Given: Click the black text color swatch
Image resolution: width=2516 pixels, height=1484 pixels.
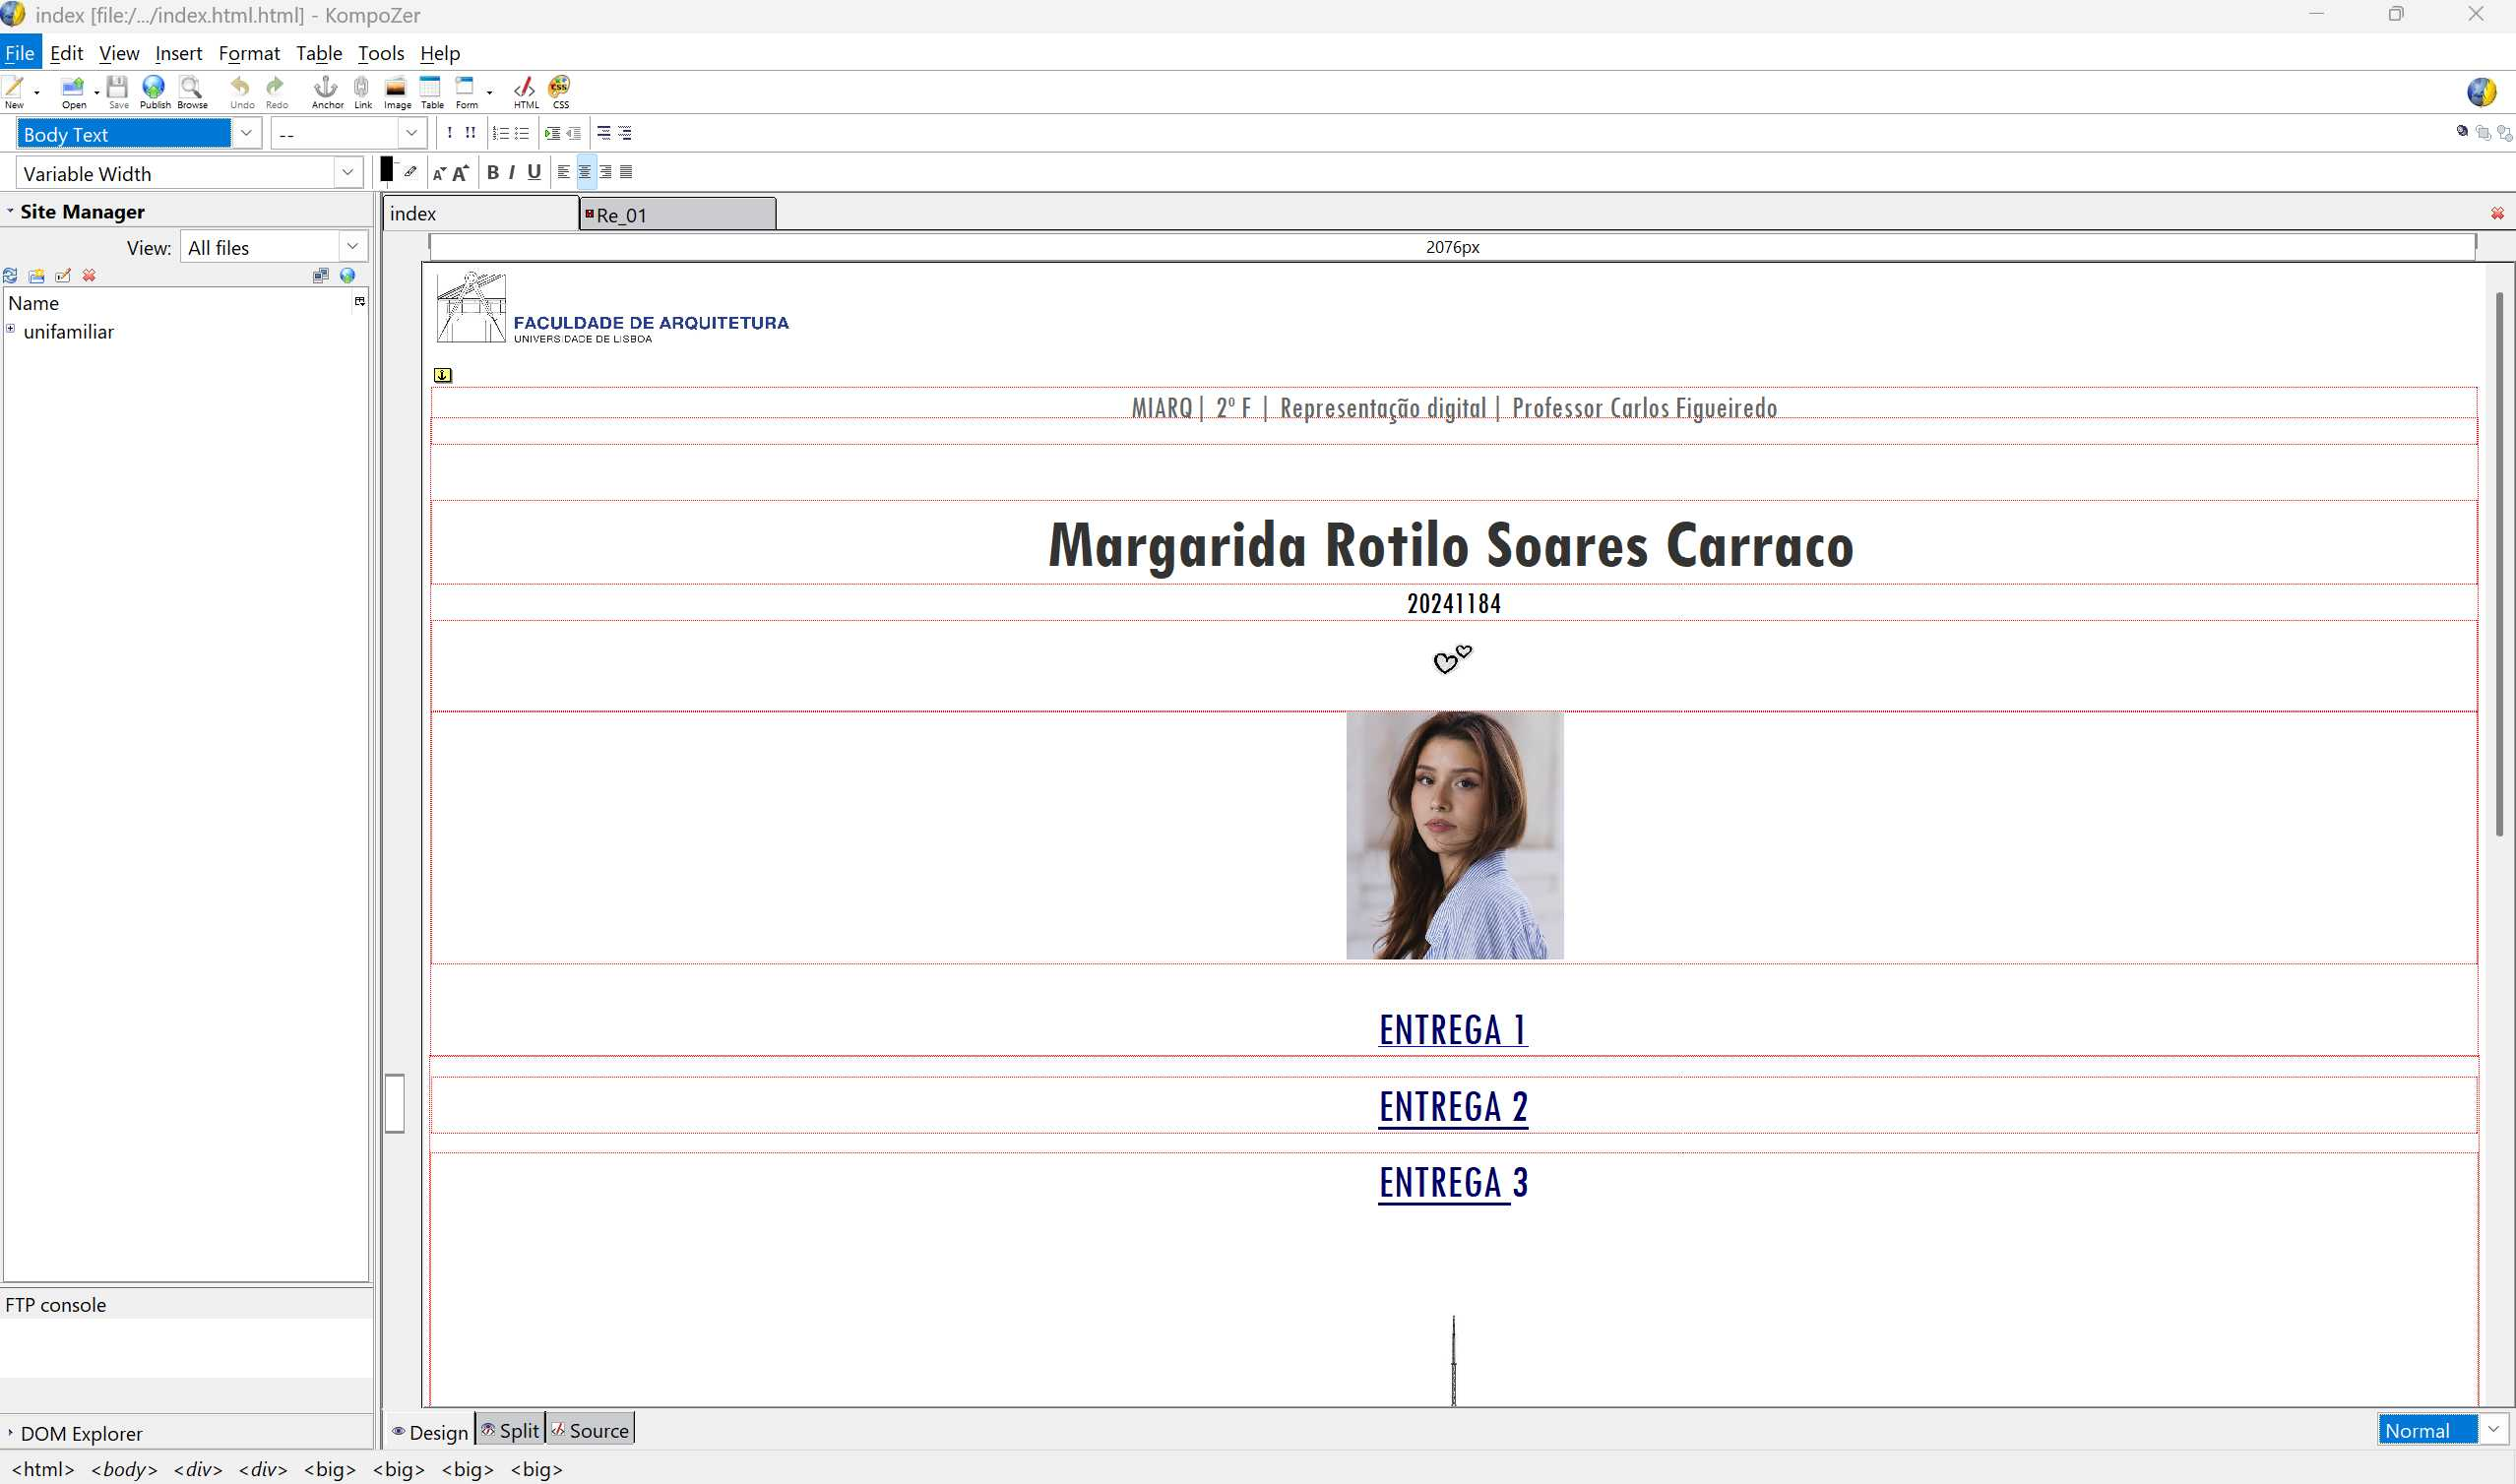Looking at the screenshot, I should click(x=386, y=170).
